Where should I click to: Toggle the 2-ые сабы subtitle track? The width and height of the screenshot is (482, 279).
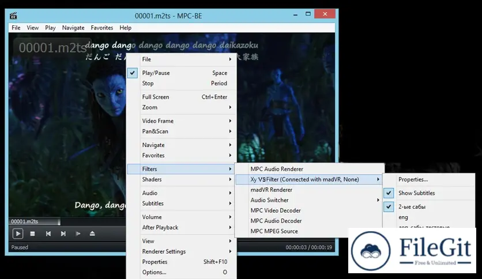389,206
